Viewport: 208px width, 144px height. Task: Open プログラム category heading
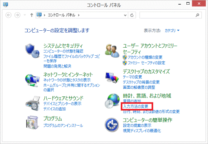[53, 119]
